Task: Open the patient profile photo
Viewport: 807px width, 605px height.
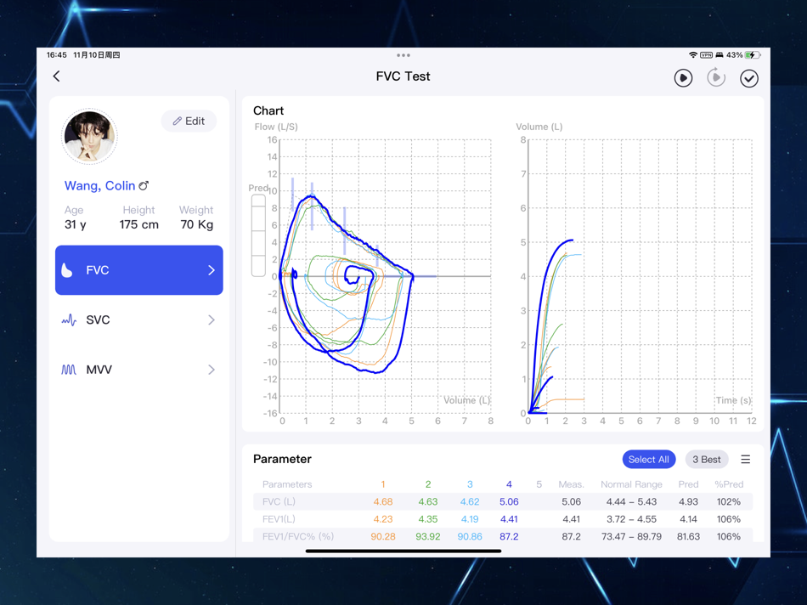Action: point(89,137)
